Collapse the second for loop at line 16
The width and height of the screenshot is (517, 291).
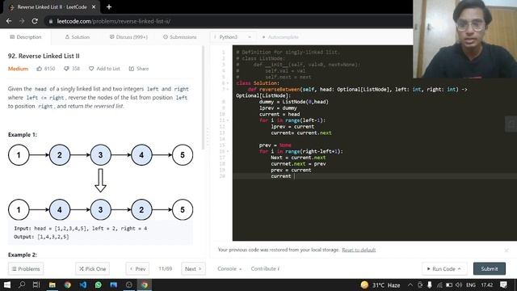pyautogui.click(x=228, y=151)
